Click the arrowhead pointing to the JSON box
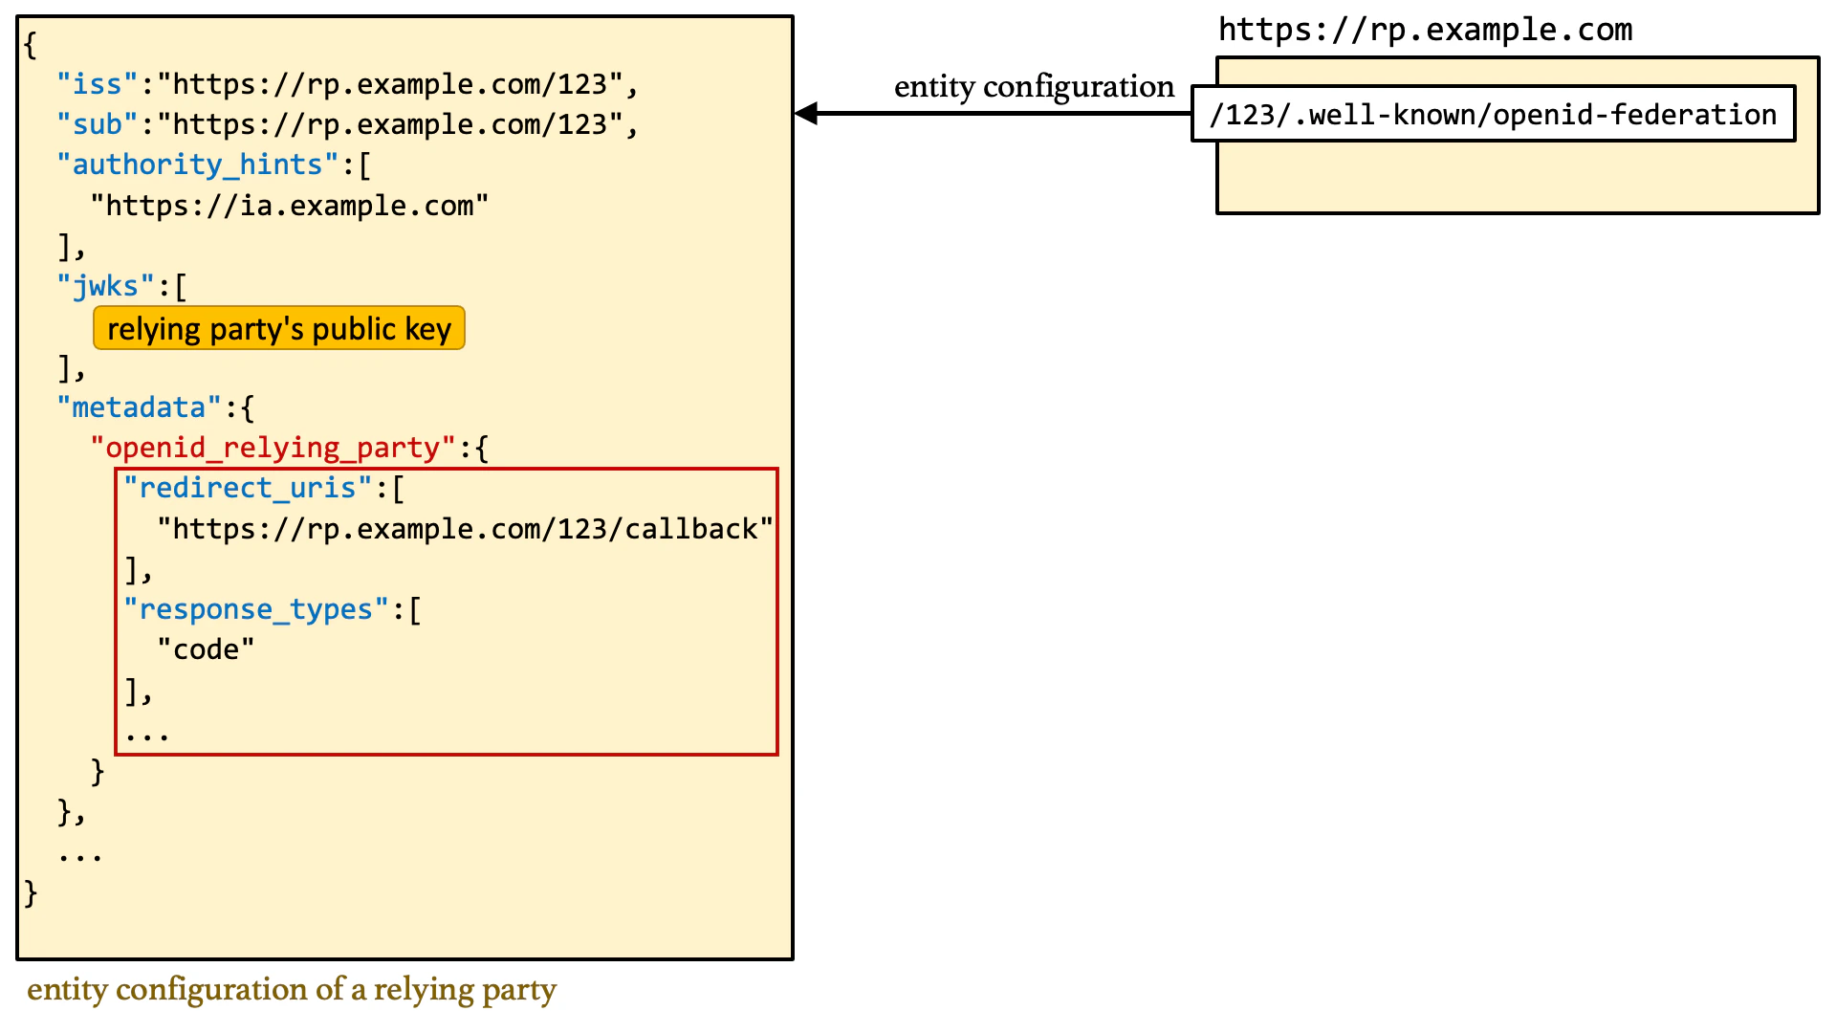1836x1033 pixels. [807, 113]
